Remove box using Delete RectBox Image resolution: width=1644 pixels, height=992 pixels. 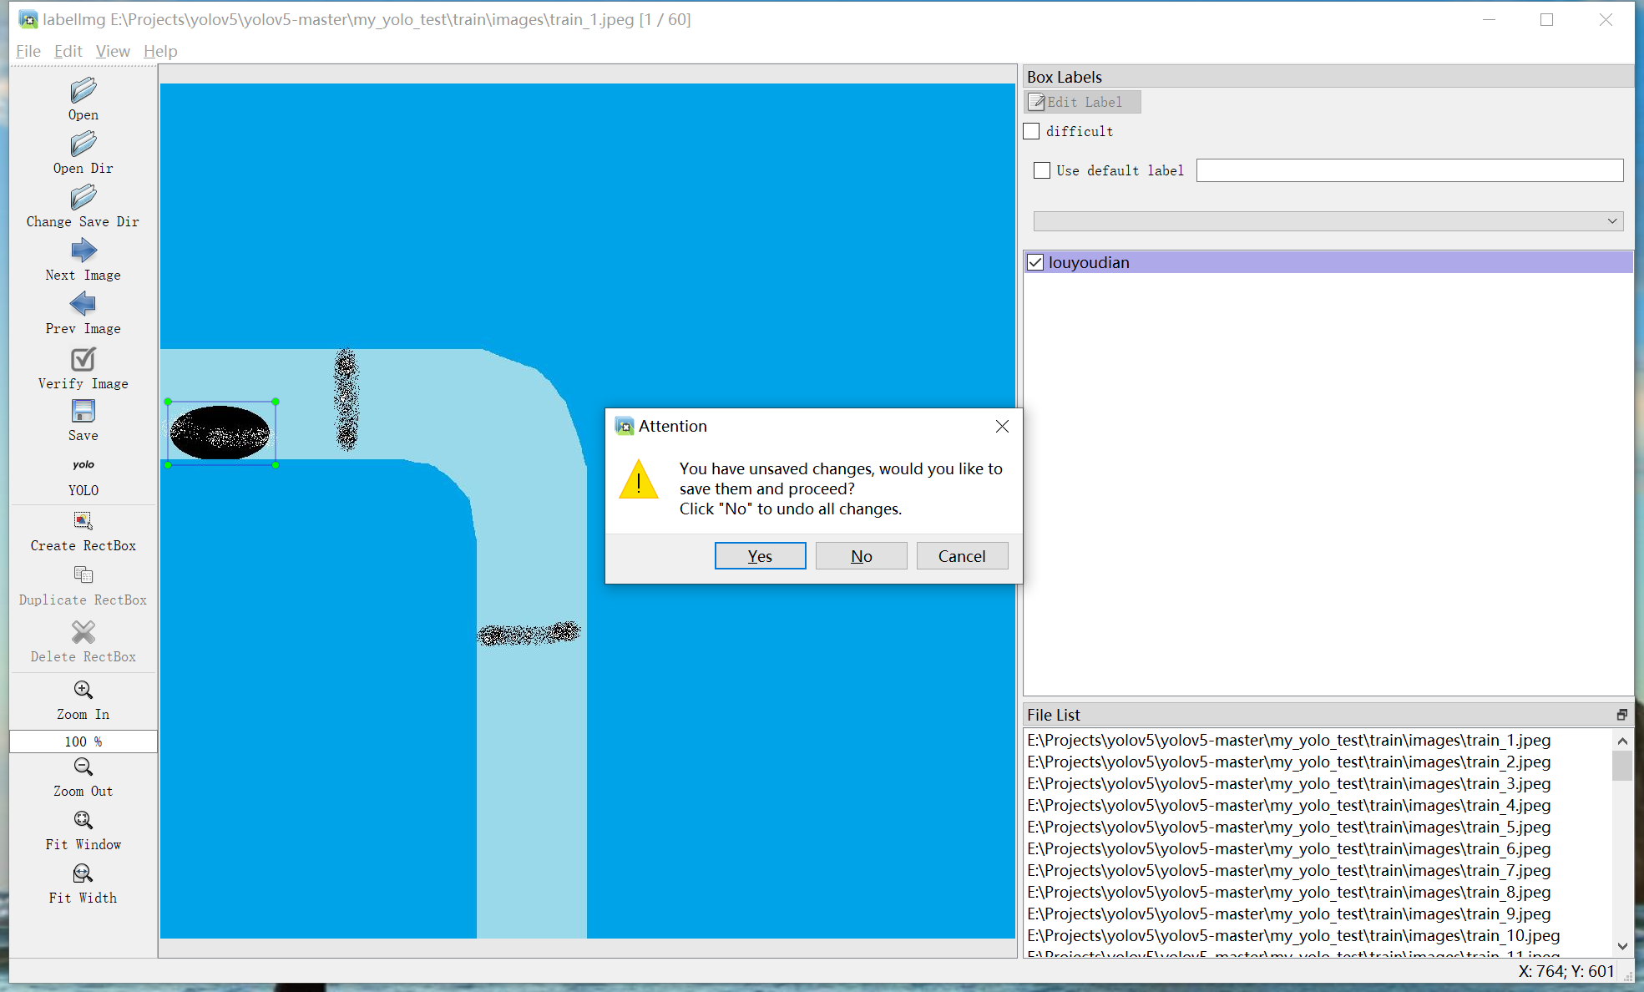pyautogui.click(x=83, y=641)
